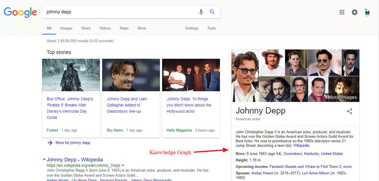Open the Johnny Depp - Wikipedia result title

[x=75, y=160]
